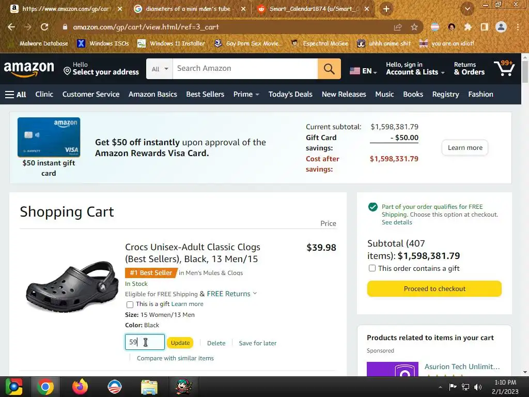This screenshot has height=397, width=529.
Task: Open the search category 'All' dropdown
Action: pos(160,69)
